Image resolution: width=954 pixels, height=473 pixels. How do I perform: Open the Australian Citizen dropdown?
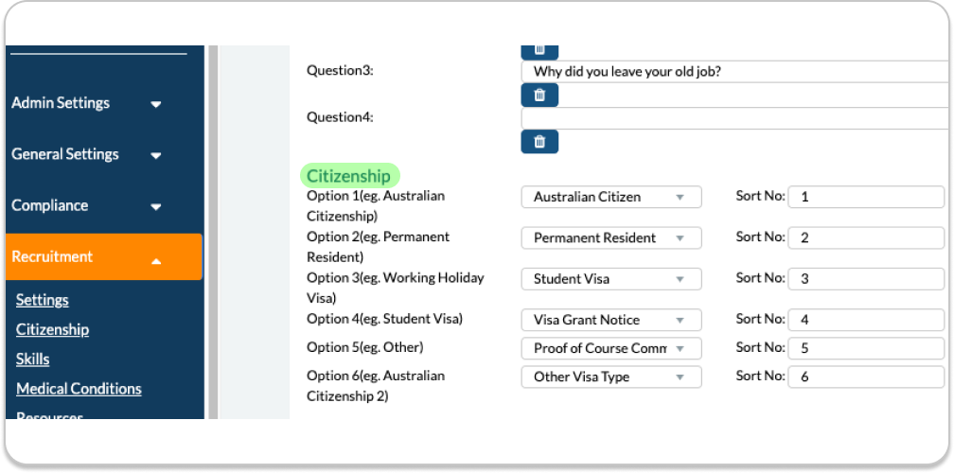coord(610,197)
